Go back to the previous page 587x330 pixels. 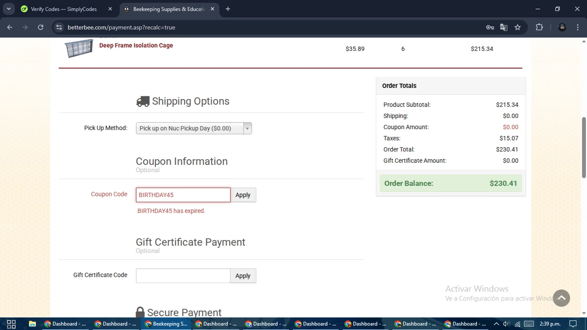[x=10, y=27]
